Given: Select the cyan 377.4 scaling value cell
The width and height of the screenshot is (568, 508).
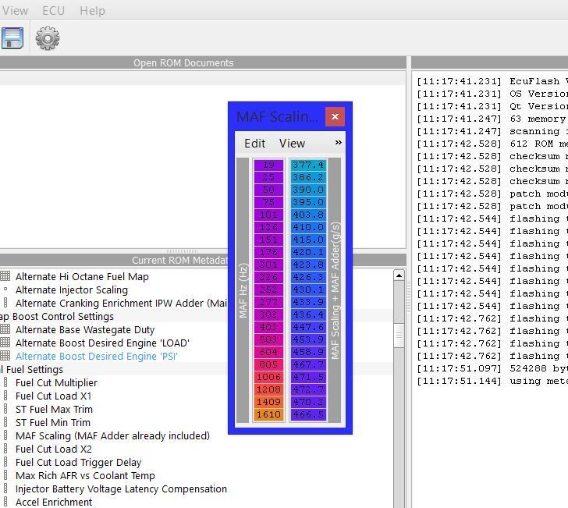Looking at the screenshot, I should tap(307, 165).
